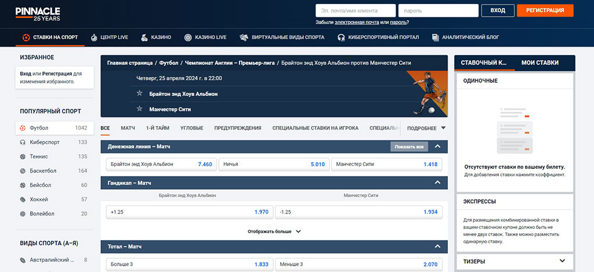The width and height of the screenshot is (594, 272).
Task: Click the Вход link in the Избранное box
Action: [26, 73]
